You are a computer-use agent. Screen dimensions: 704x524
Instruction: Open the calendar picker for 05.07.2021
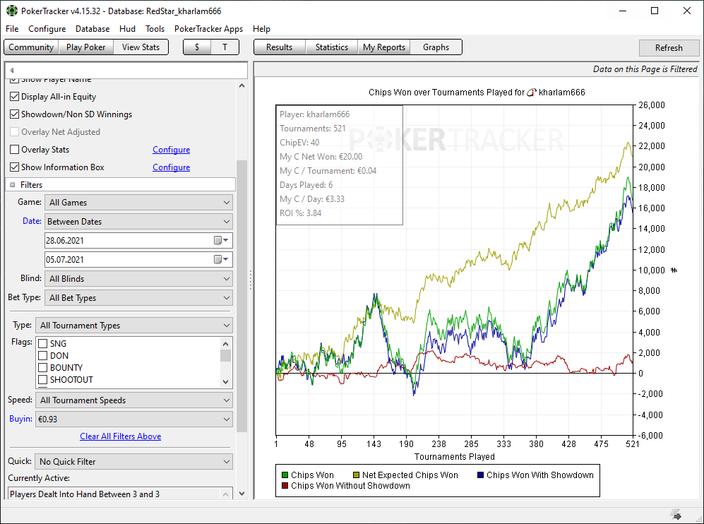click(221, 259)
